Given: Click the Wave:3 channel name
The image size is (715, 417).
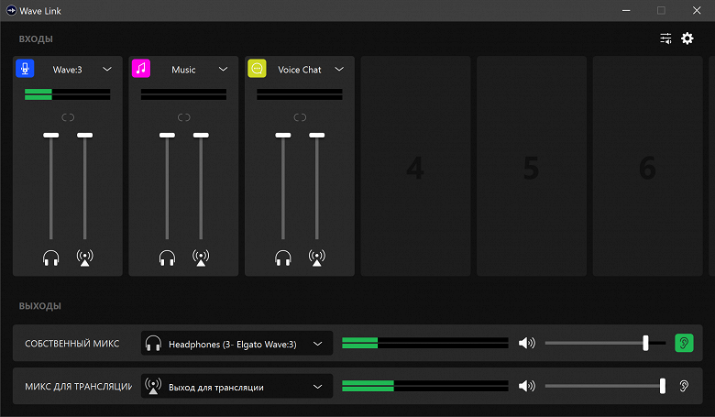Looking at the screenshot, I should [x=68, y=70].
